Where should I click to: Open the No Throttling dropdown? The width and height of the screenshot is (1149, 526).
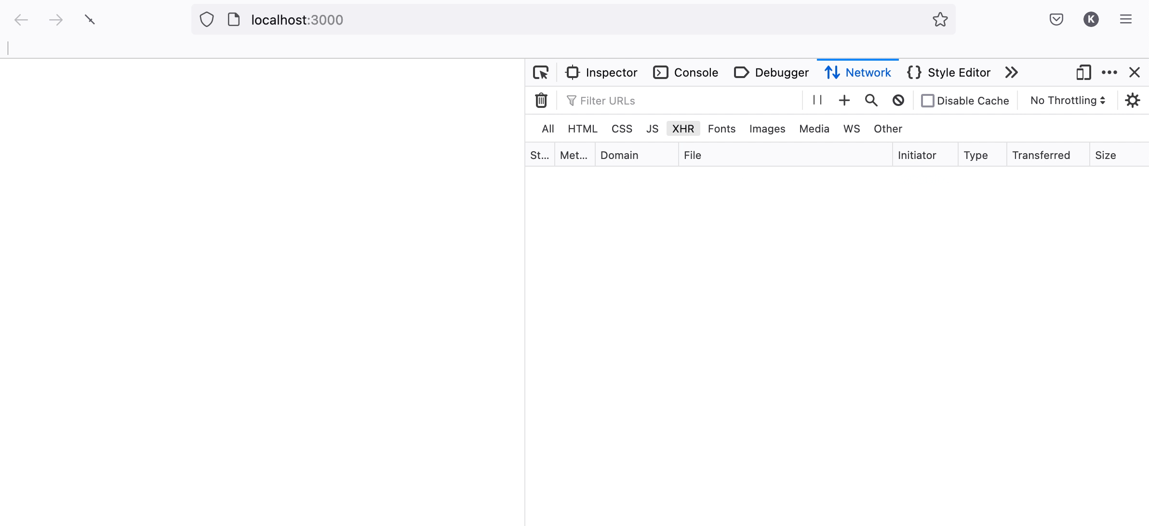(x=1068, y=100)
